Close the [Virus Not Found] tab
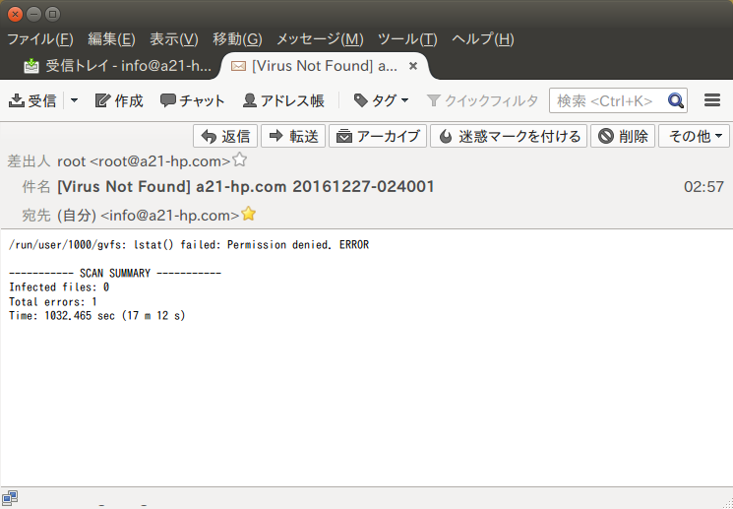 (413, 66)
